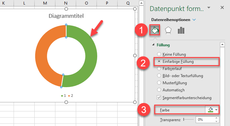This screenshot has width=230, height=126.
Task: Collapse the Füllung section
Action: (153, 45)
